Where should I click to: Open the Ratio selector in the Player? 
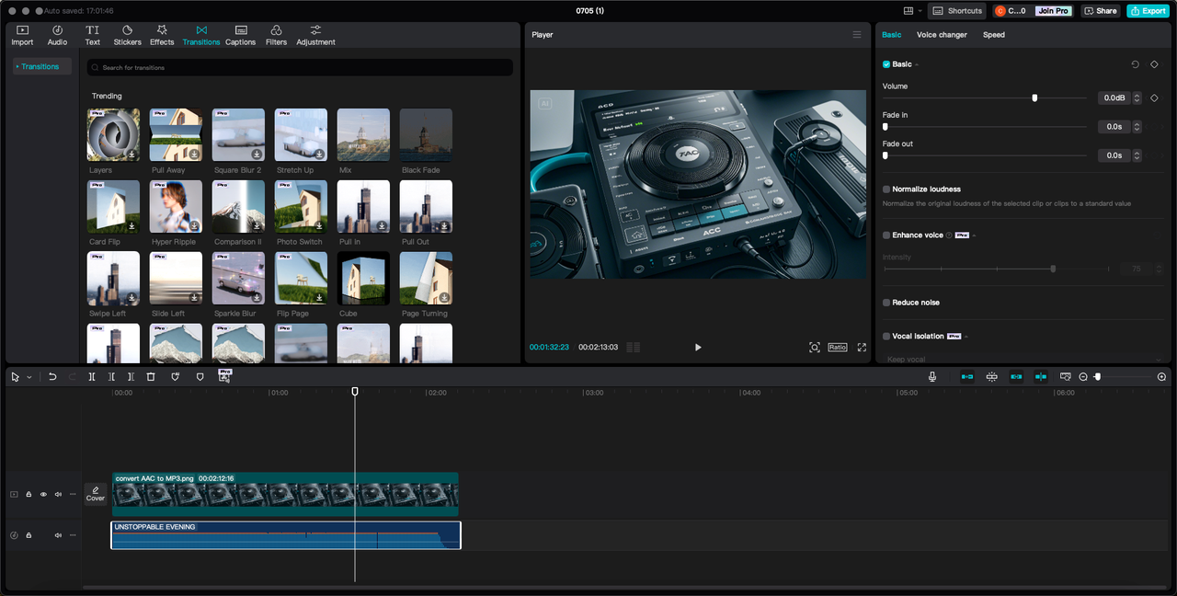coord(837,348)
